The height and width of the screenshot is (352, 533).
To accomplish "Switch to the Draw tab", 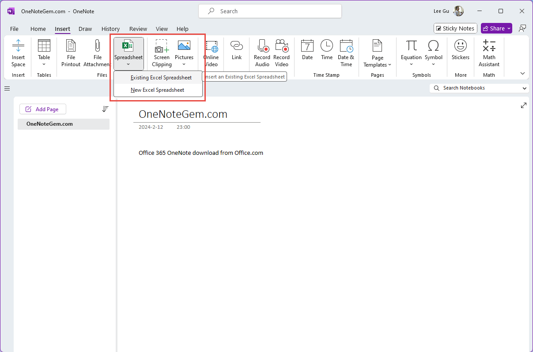I will [85, 29].
